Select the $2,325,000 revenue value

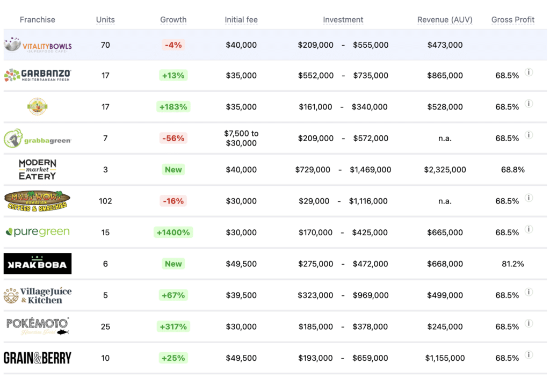445,170
